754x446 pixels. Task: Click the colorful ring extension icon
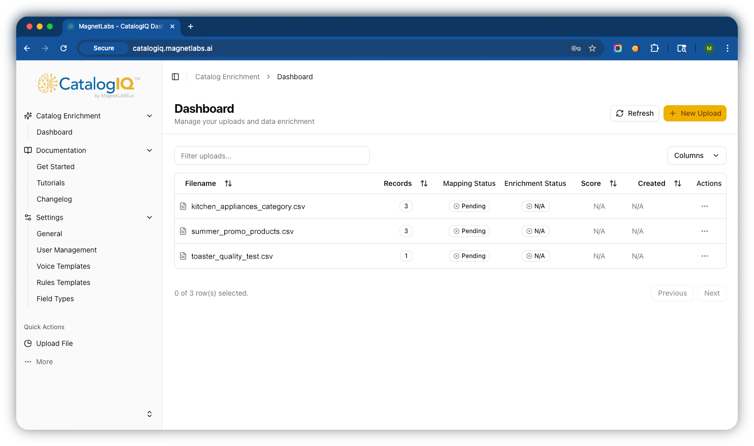(618, 48)
